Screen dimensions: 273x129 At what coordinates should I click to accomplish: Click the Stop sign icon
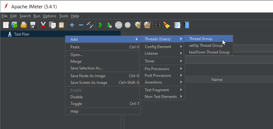pyautogui.click(x=119, y=25)
